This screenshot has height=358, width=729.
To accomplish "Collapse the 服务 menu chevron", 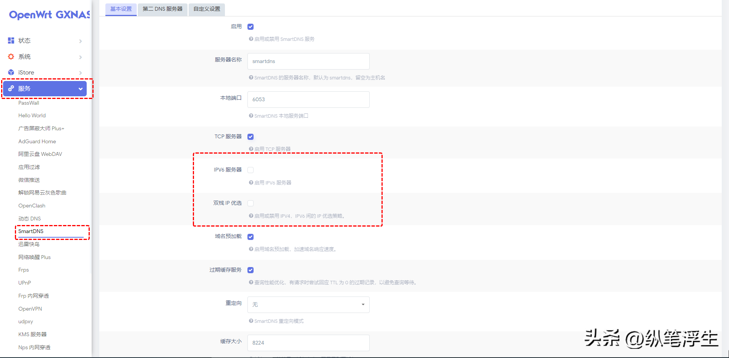I will pos(81,89).
